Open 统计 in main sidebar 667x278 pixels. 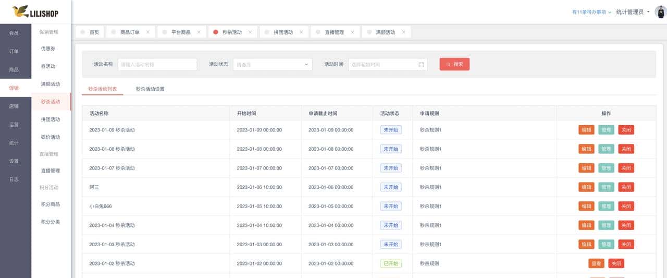(x=16, y=142)
